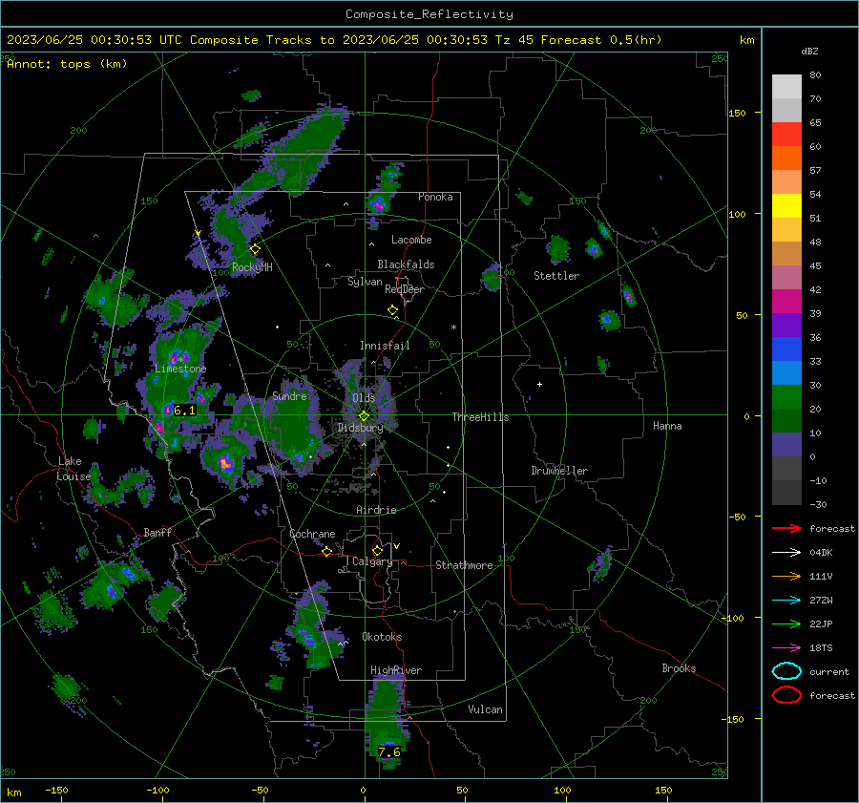Click the Banff town label

point(157,532)
